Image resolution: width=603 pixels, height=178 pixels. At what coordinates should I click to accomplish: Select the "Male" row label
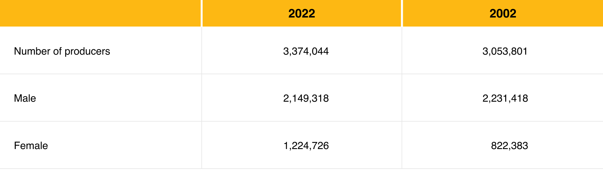[25, 98]
